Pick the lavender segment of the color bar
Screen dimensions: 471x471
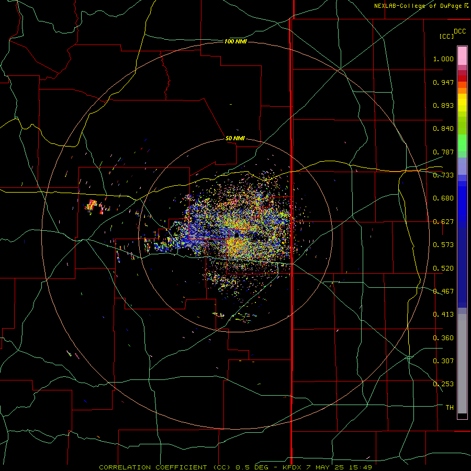tap(462, 166)
